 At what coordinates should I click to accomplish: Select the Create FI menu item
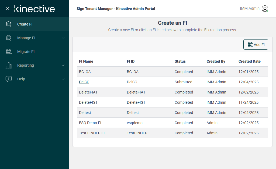click(x=25, y=24)
